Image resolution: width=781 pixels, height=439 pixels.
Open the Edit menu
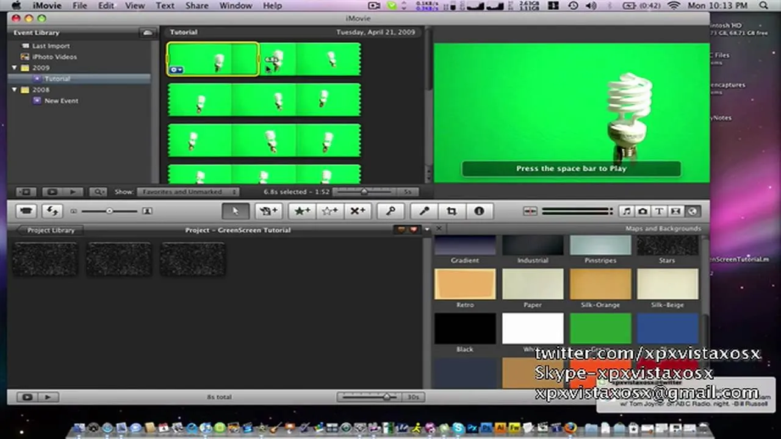(106, 5)
